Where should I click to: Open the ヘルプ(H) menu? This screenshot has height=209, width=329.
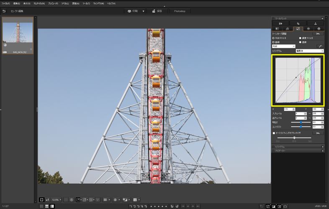111,4
